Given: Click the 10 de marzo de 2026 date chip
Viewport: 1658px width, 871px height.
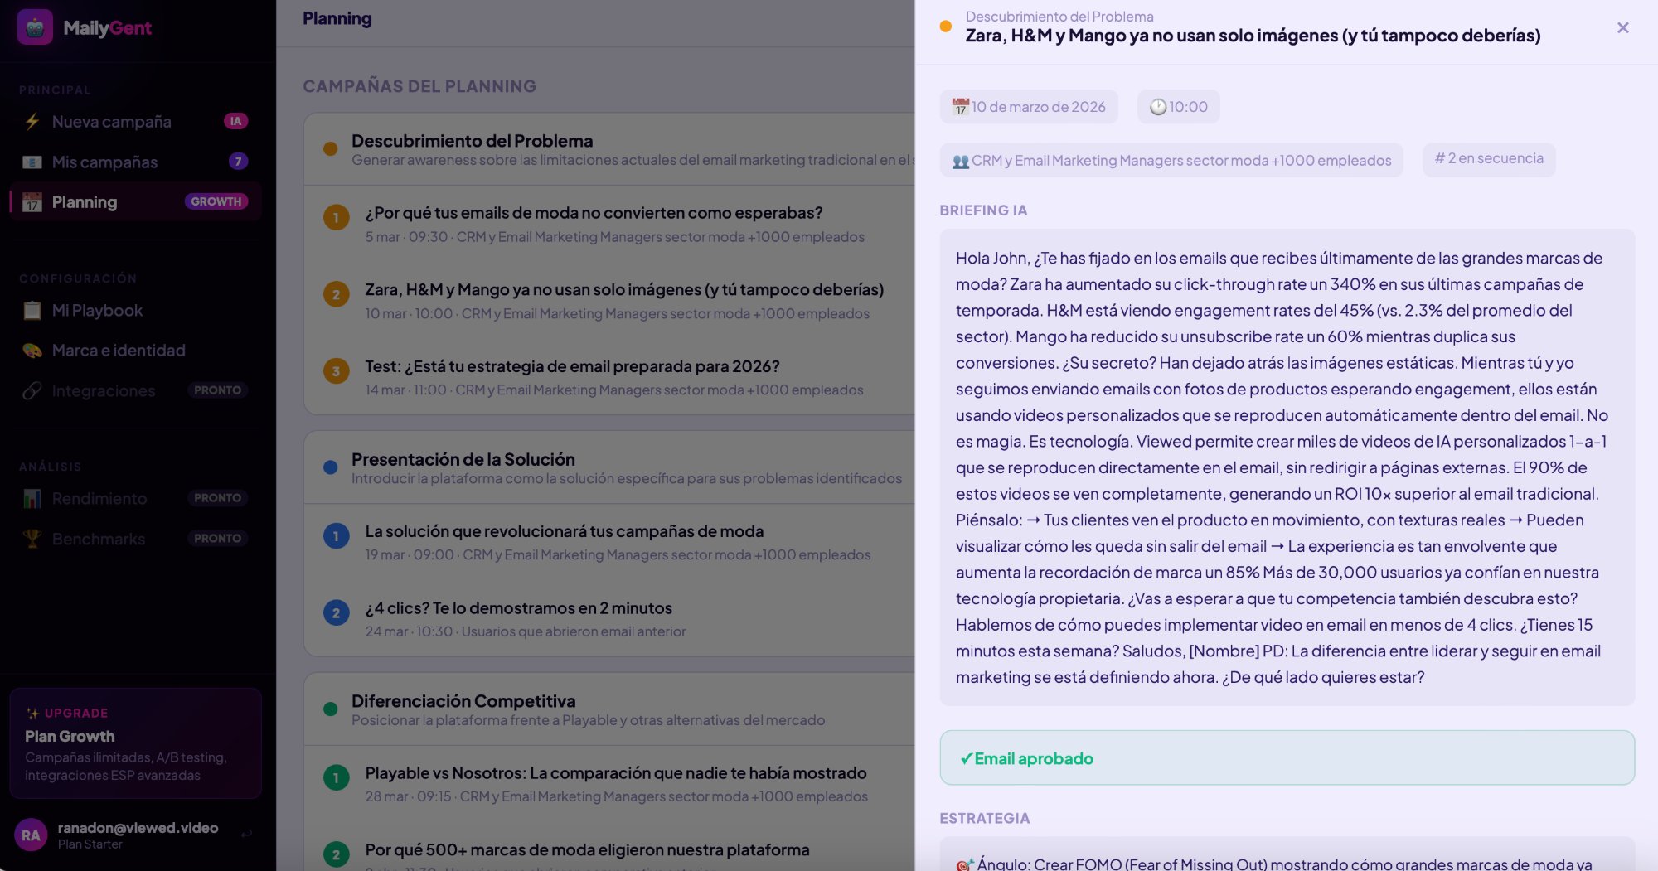Looking at the screenshot, I should 1029,107.
